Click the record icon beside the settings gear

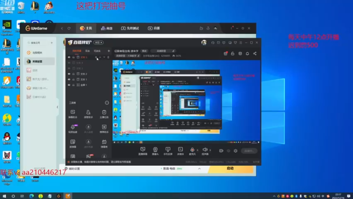point(221,151)
